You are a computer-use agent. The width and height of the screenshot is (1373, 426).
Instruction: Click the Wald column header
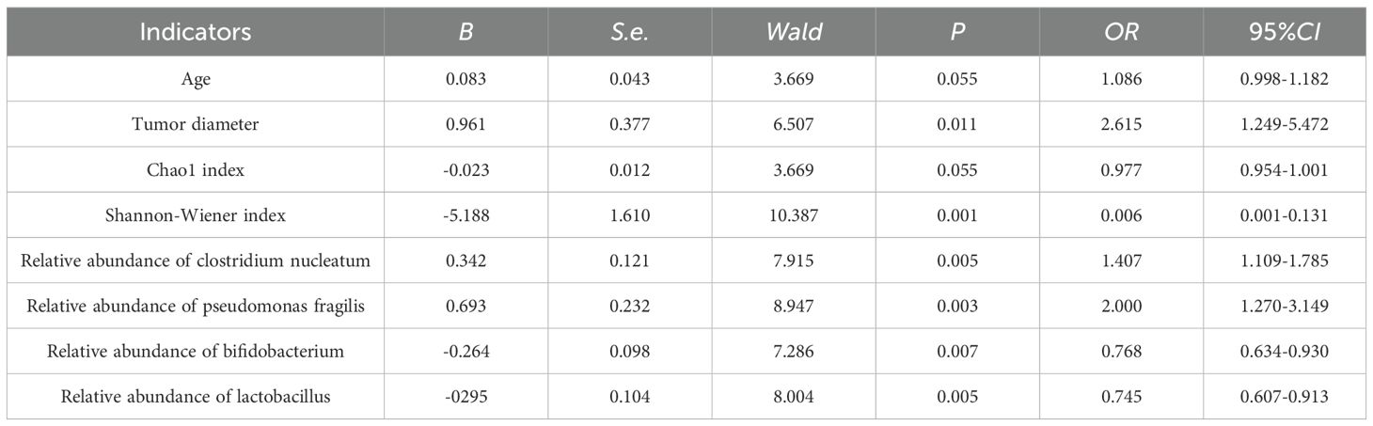(x=793, y=32)
